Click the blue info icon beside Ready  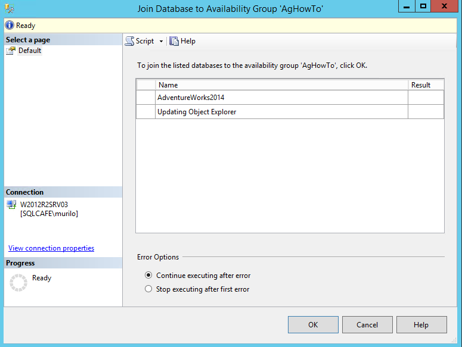(x=10, y=26)
